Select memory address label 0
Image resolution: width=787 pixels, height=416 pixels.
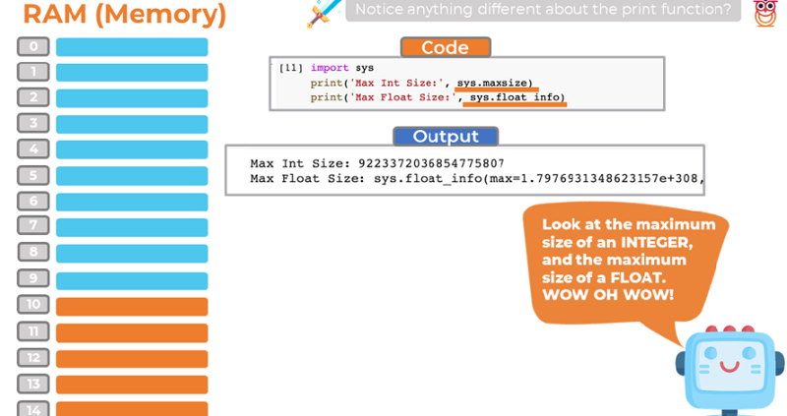[x=33, y=46]
